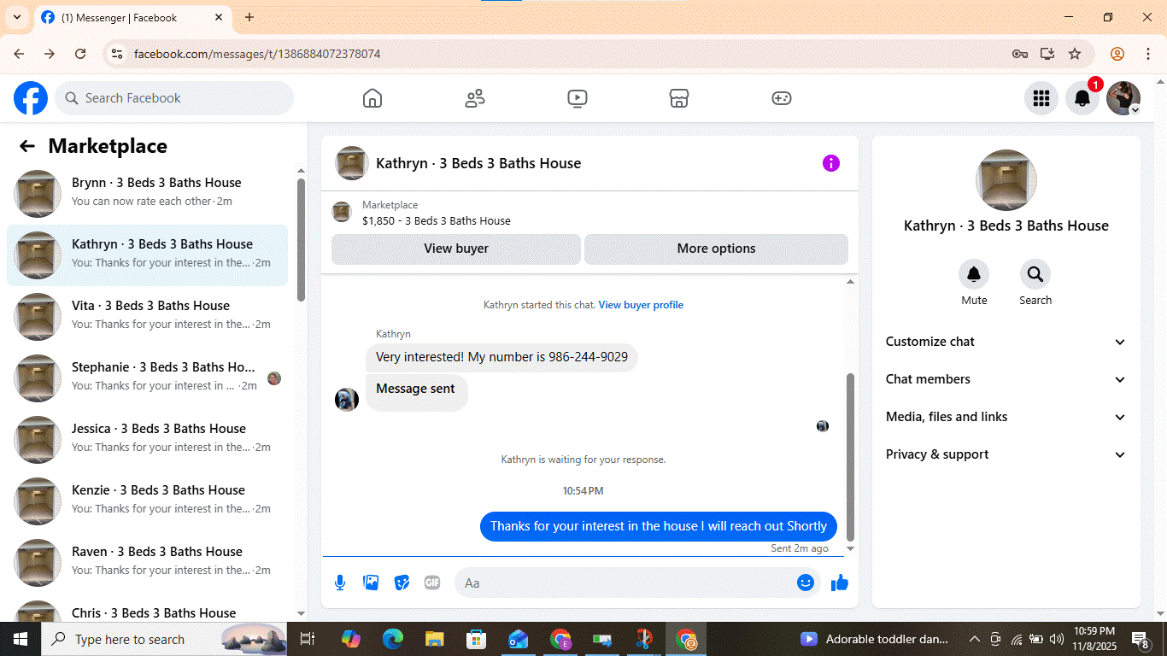Open the Gaming controller icon
The width and height of the screenshot is (1167, 656).
[782, 98]
